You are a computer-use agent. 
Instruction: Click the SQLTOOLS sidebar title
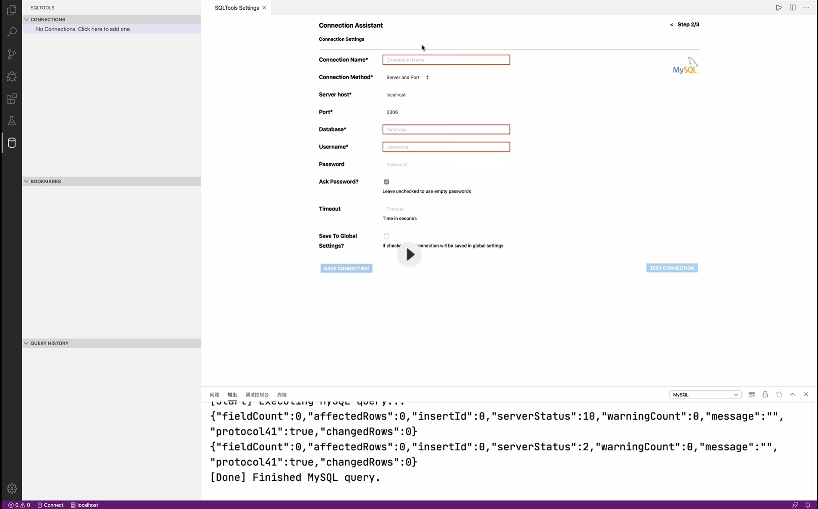click(x=42, y=8)
